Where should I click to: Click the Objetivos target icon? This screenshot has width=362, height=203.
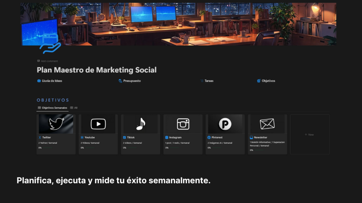coord(259,81)
